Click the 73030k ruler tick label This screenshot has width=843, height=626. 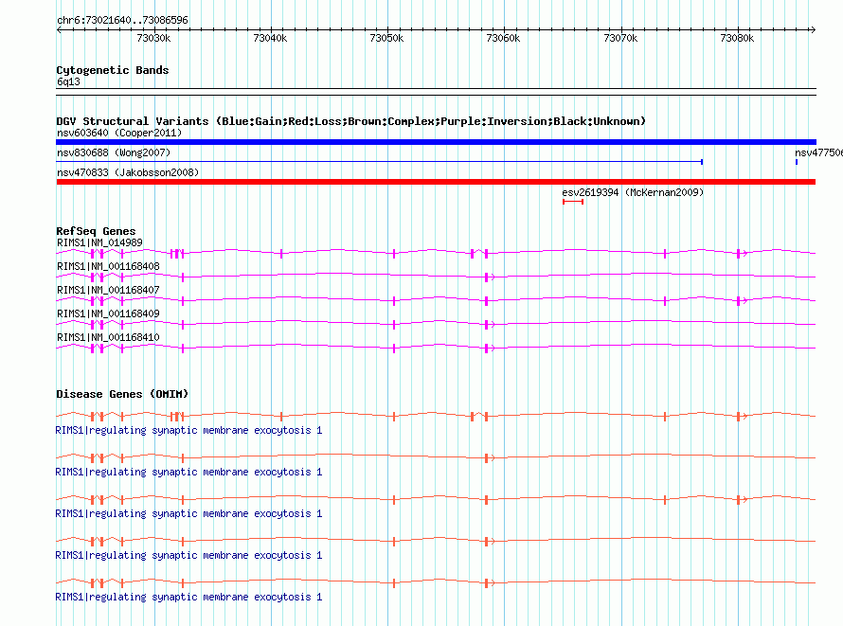pos(153,38)
